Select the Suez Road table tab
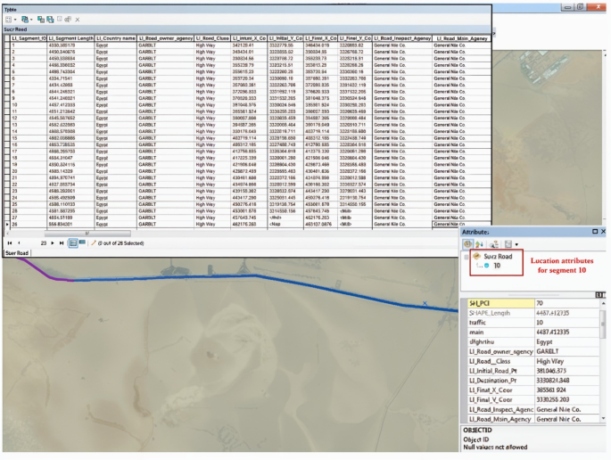 point(18,253)
